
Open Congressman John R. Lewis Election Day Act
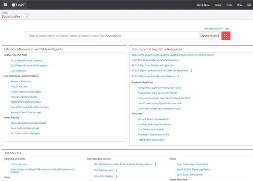click(164, 98)
